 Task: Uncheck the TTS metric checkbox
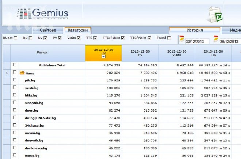(x=95, y=38)
